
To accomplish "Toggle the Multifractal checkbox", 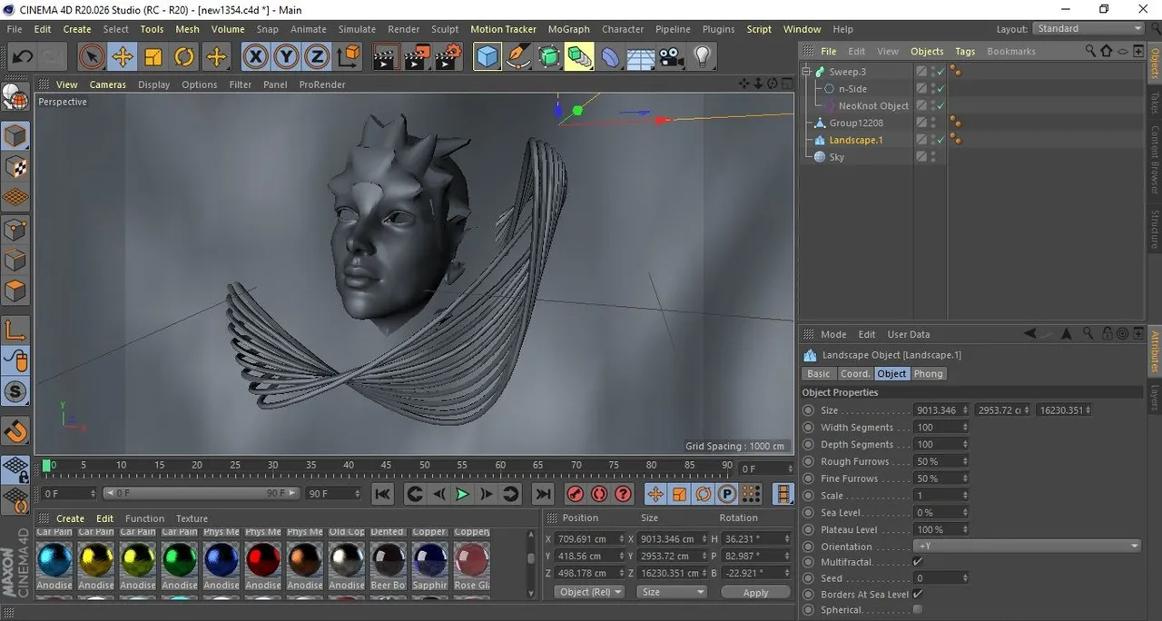I will pyautogui.click(x=918, y=563).
